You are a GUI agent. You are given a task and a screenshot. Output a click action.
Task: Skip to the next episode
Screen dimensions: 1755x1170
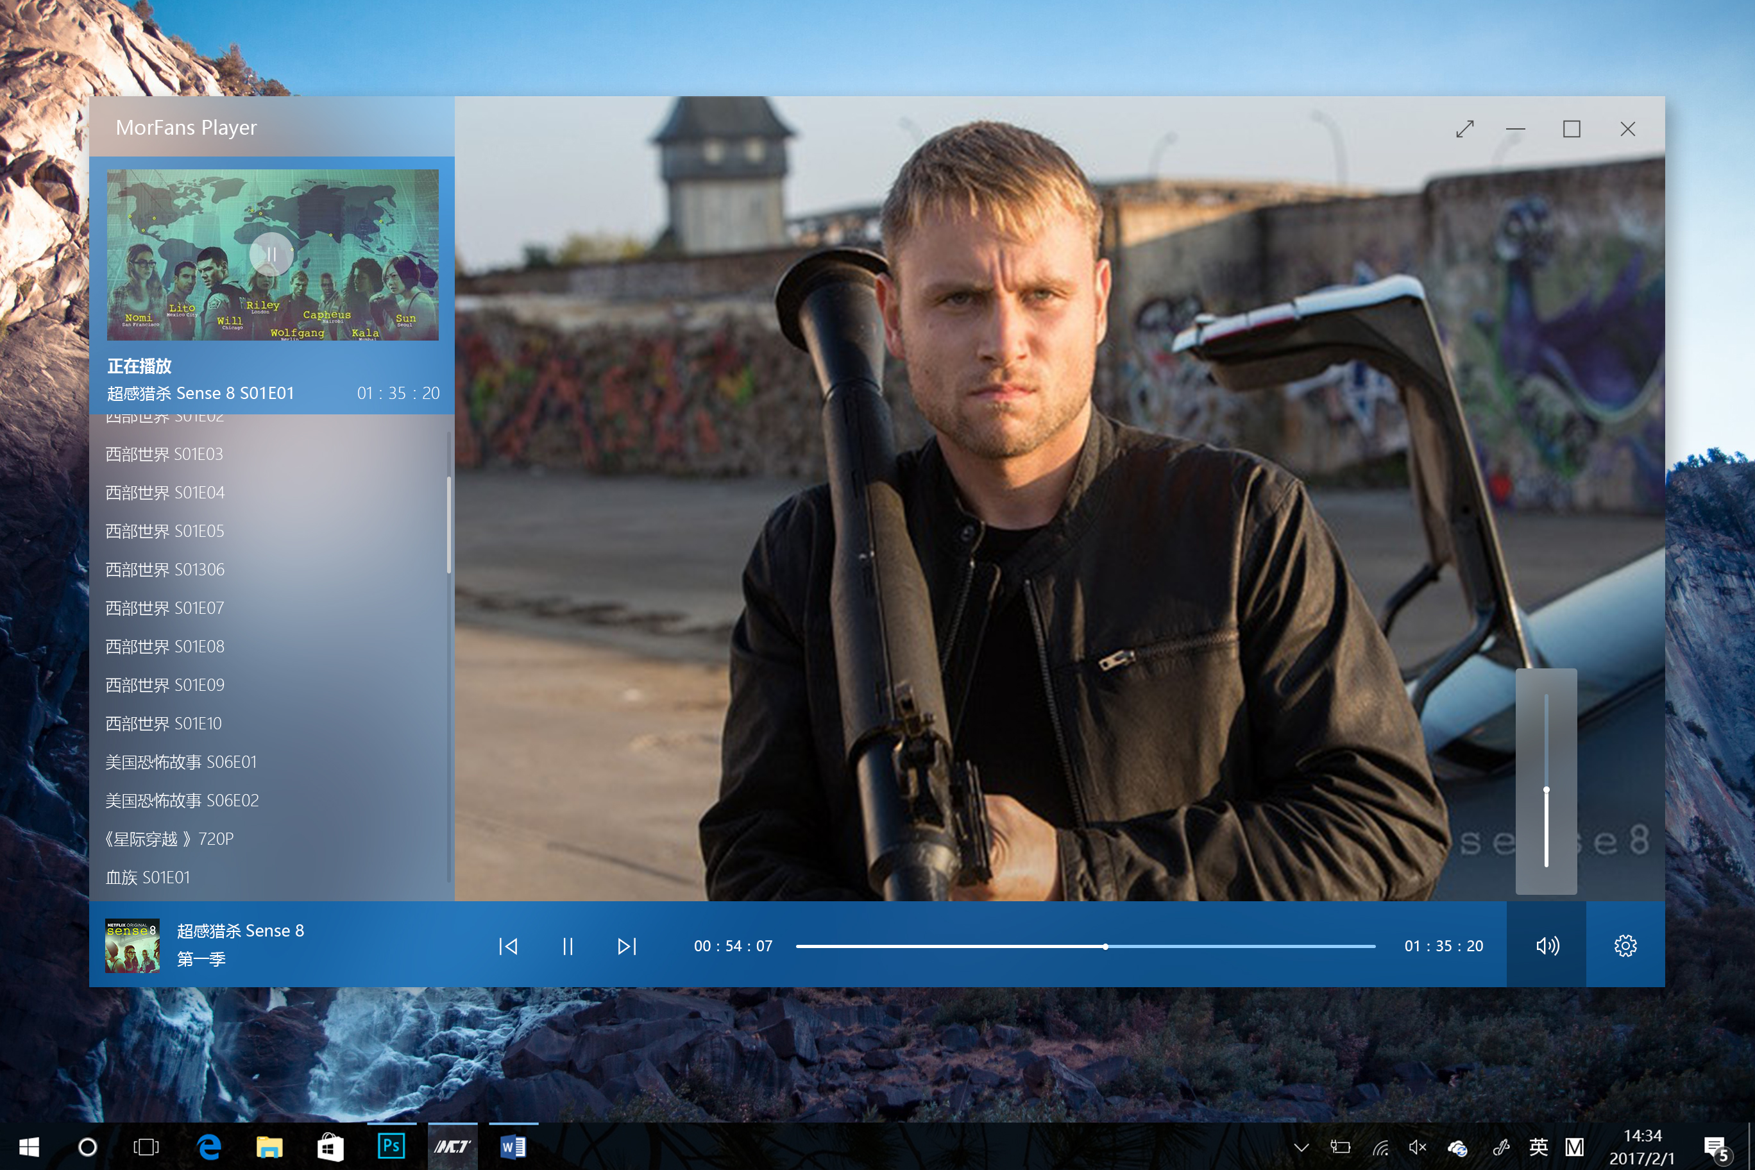point(627,946)
